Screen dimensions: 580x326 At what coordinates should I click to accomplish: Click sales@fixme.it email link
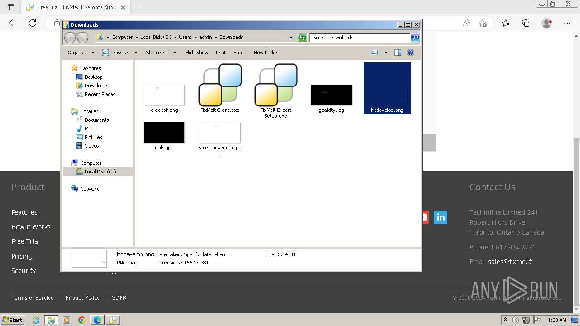pos(510,262)
